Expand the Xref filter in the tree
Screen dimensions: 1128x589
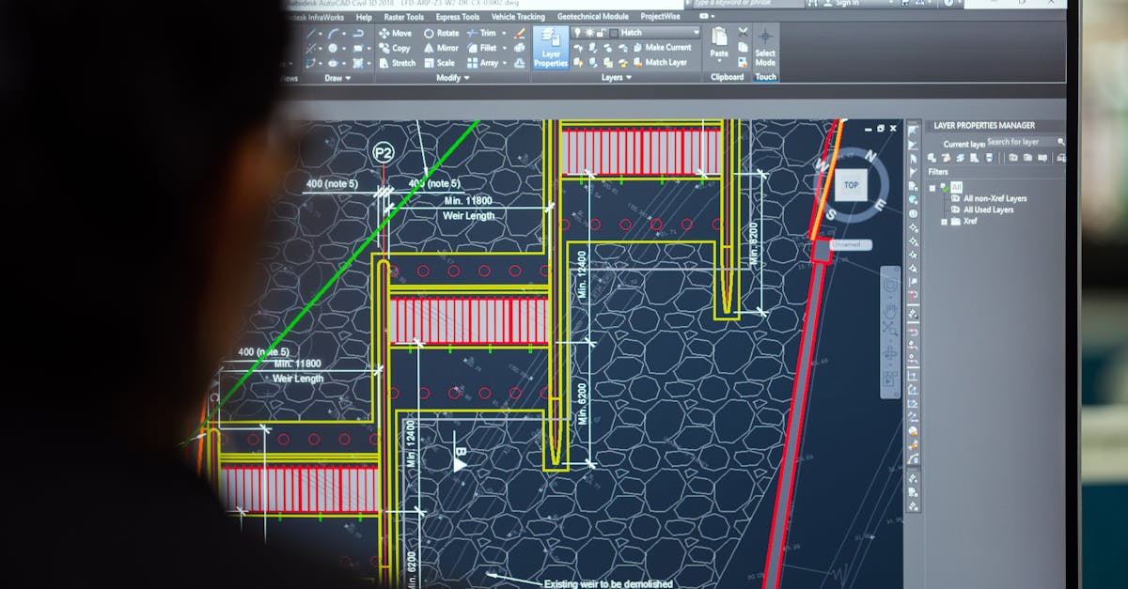pyautogui.click(x=945, y=222)
